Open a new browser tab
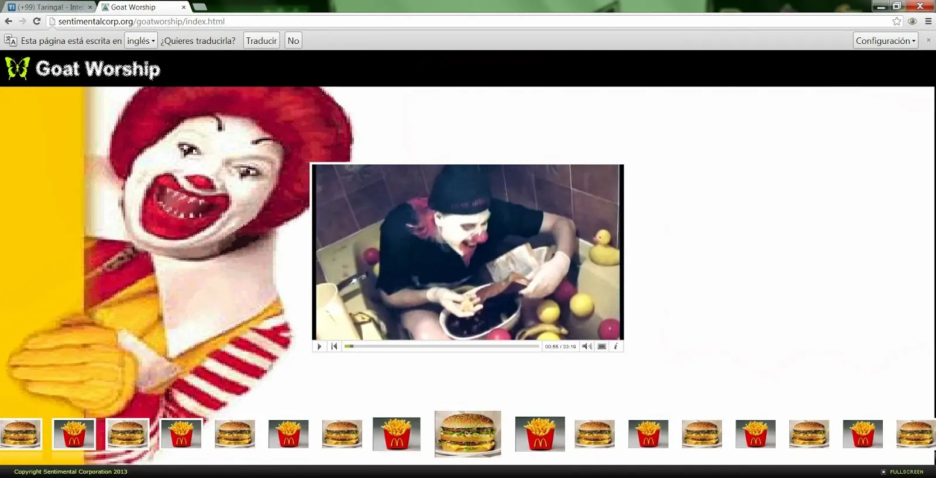This screenshot has width=936, height=478. [199, 7]
